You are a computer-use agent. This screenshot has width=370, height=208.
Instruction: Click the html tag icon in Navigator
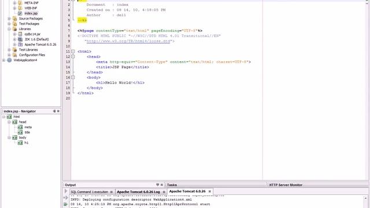(9, 117)
